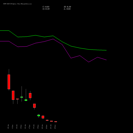Select the red candle for 22 Jun
133x133 pixels.
click(x=43, y=117)
